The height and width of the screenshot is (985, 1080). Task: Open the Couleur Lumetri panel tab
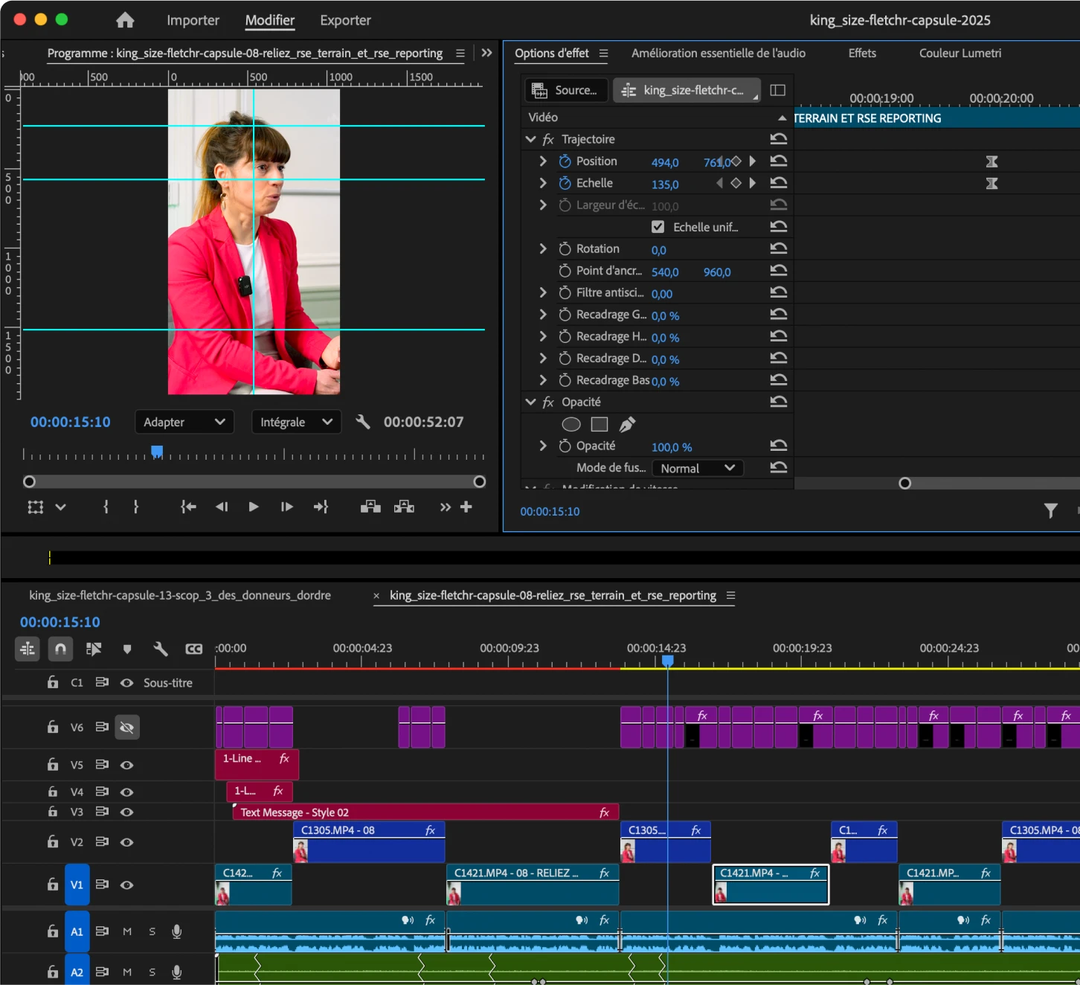click(x=960, y=53)
